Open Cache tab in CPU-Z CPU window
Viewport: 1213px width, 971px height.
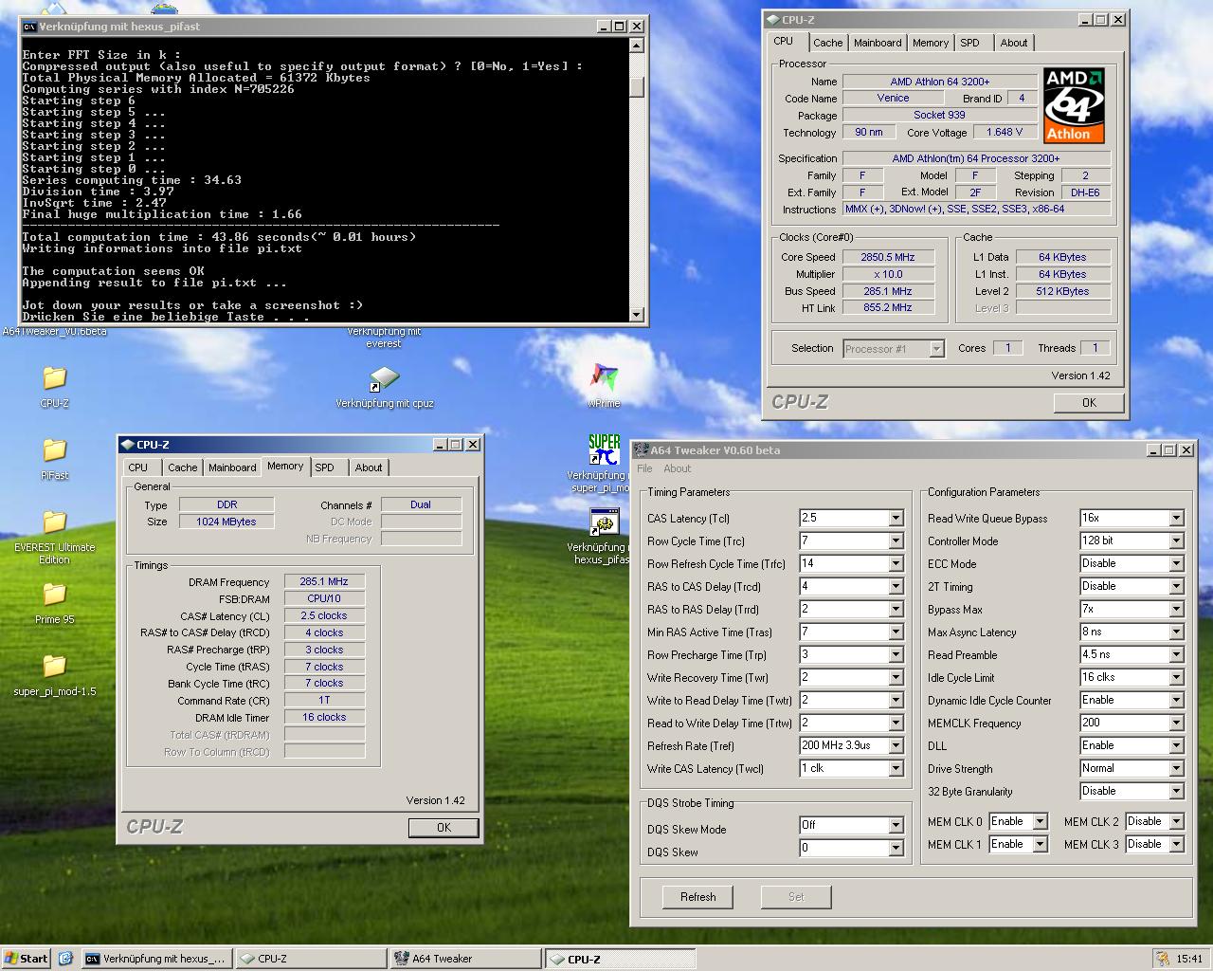(827, 43)
